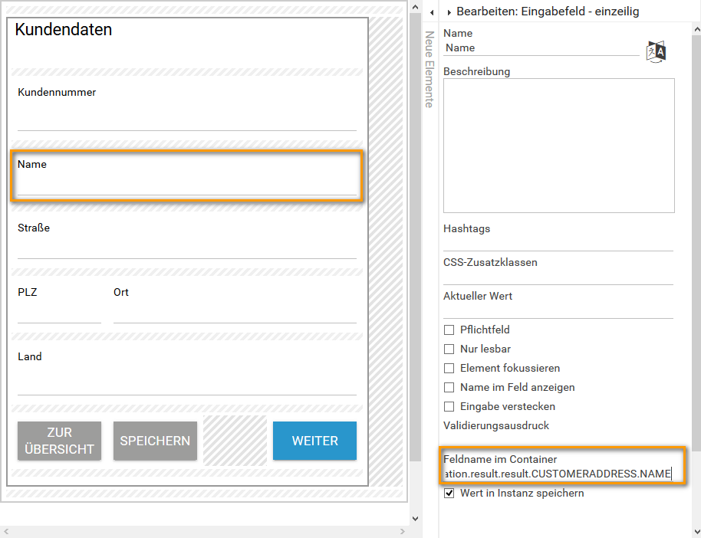Click form canvas scroll-down arrow
Image resolution: width=701 pixels, height=538 pixels.
coord(415,519)
